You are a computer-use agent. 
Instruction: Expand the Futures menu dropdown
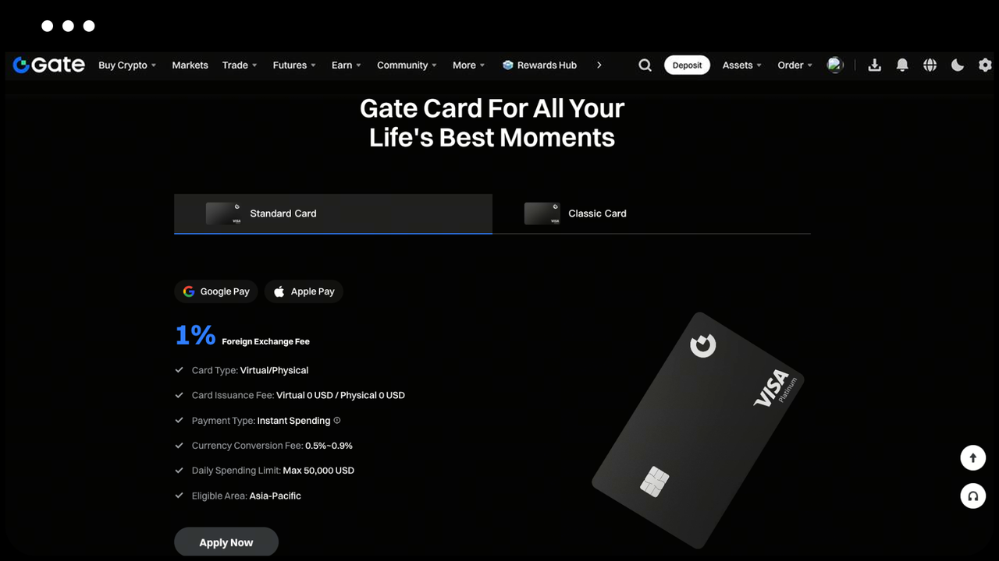(x=294, y=65)
